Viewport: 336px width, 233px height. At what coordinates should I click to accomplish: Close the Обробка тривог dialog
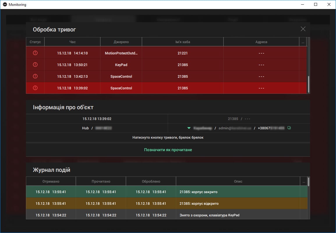[303, 29]
